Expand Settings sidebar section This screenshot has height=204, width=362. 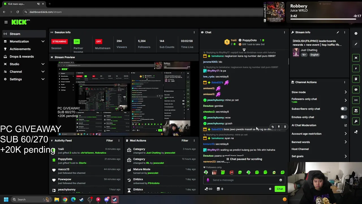[43, 79]
